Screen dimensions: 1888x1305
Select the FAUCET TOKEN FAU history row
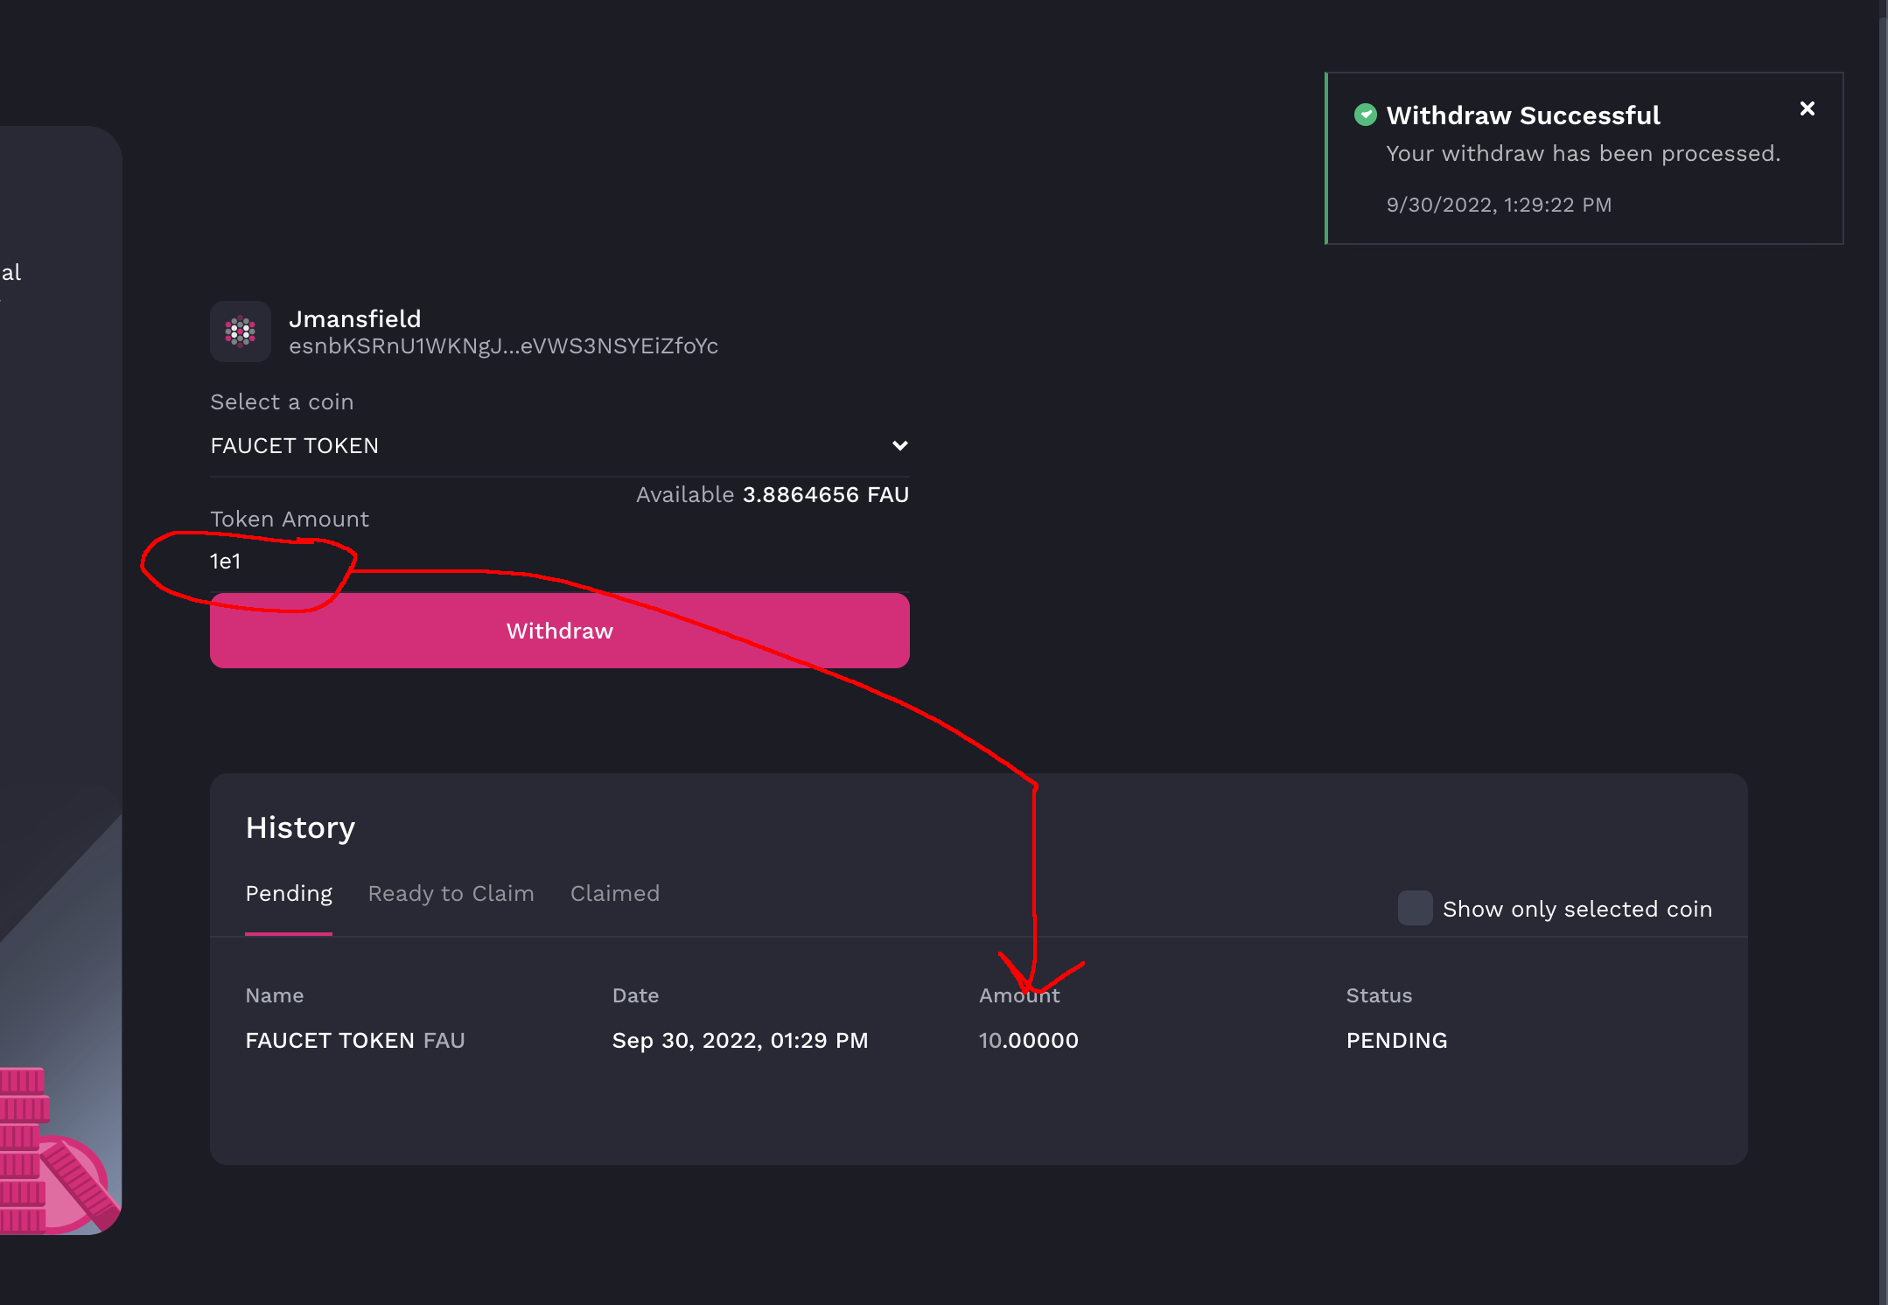click(354, 1040)
